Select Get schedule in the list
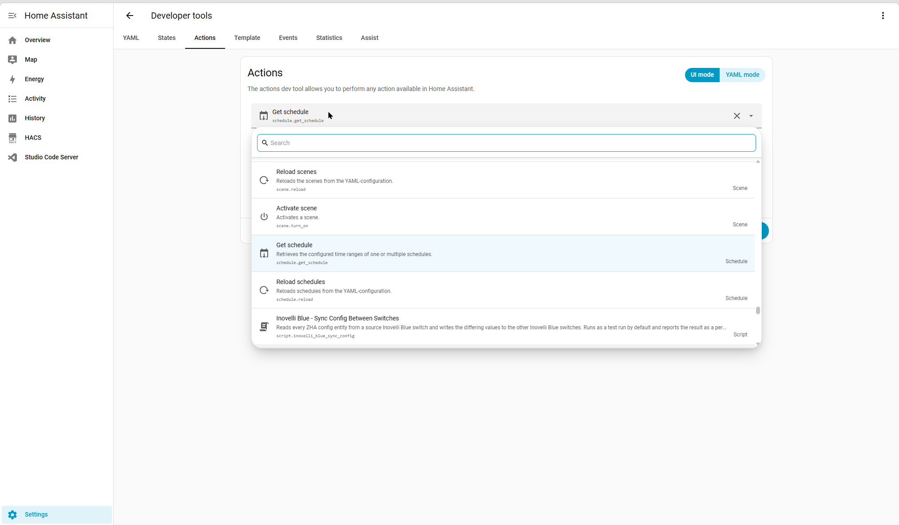 pyautogui.click(x=503, y=253)
